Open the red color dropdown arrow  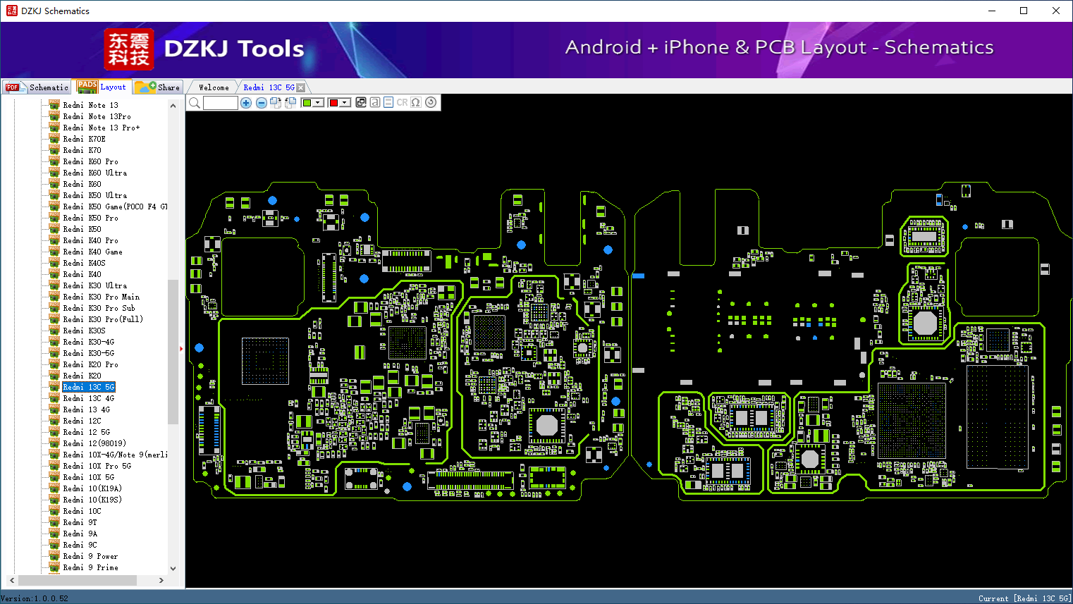pos(345,103)
